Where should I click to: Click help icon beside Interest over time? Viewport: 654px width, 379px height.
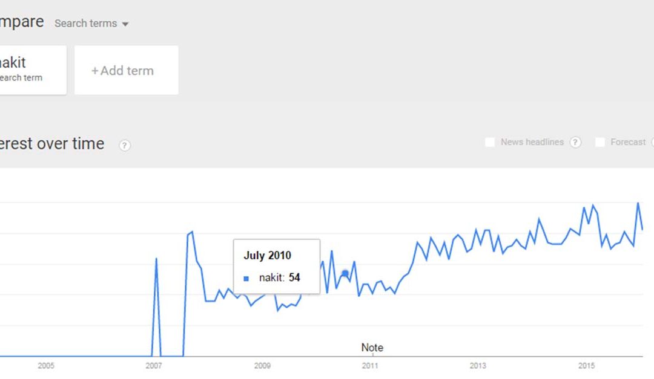pos(125,145)
